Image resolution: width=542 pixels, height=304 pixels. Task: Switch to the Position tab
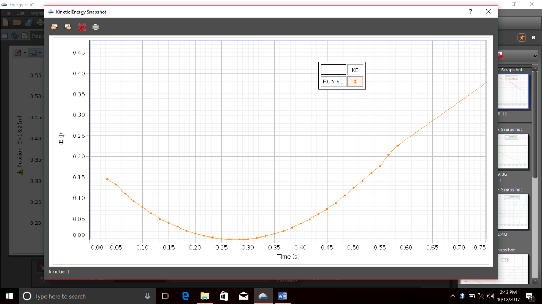[42, 36]
